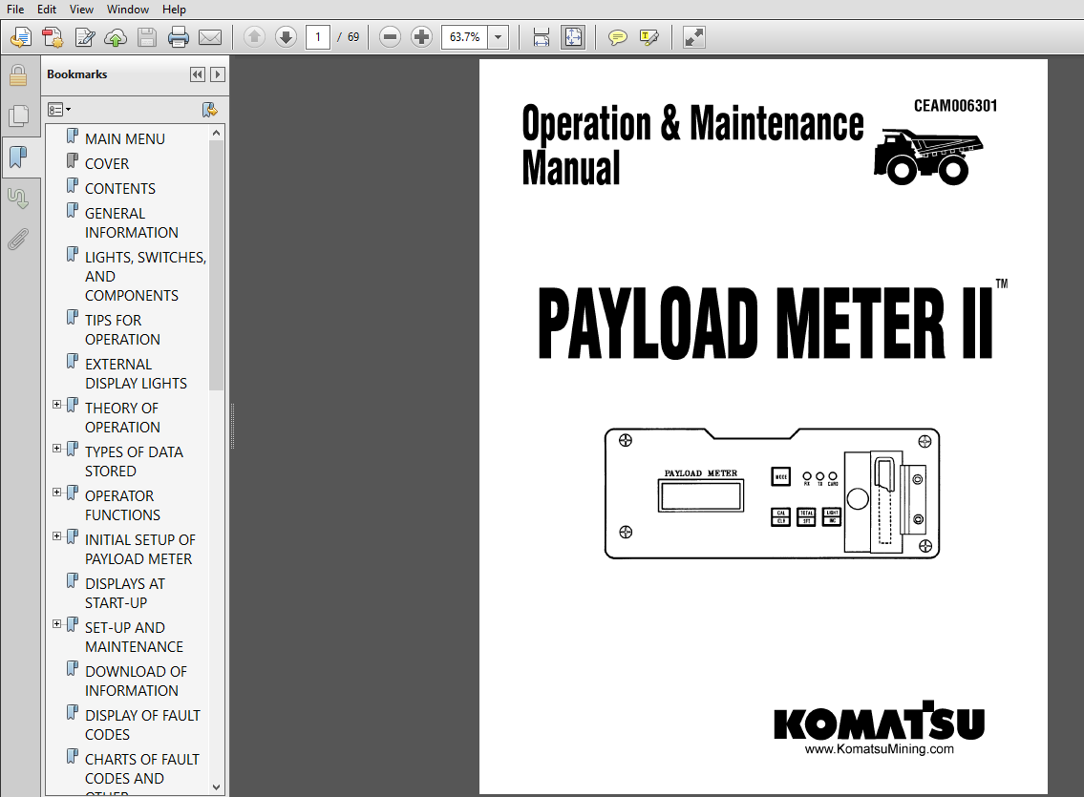This screenshot has height=797, width=1084.
Task: Open the Signatures panel icon
Action: click(18, 199)
